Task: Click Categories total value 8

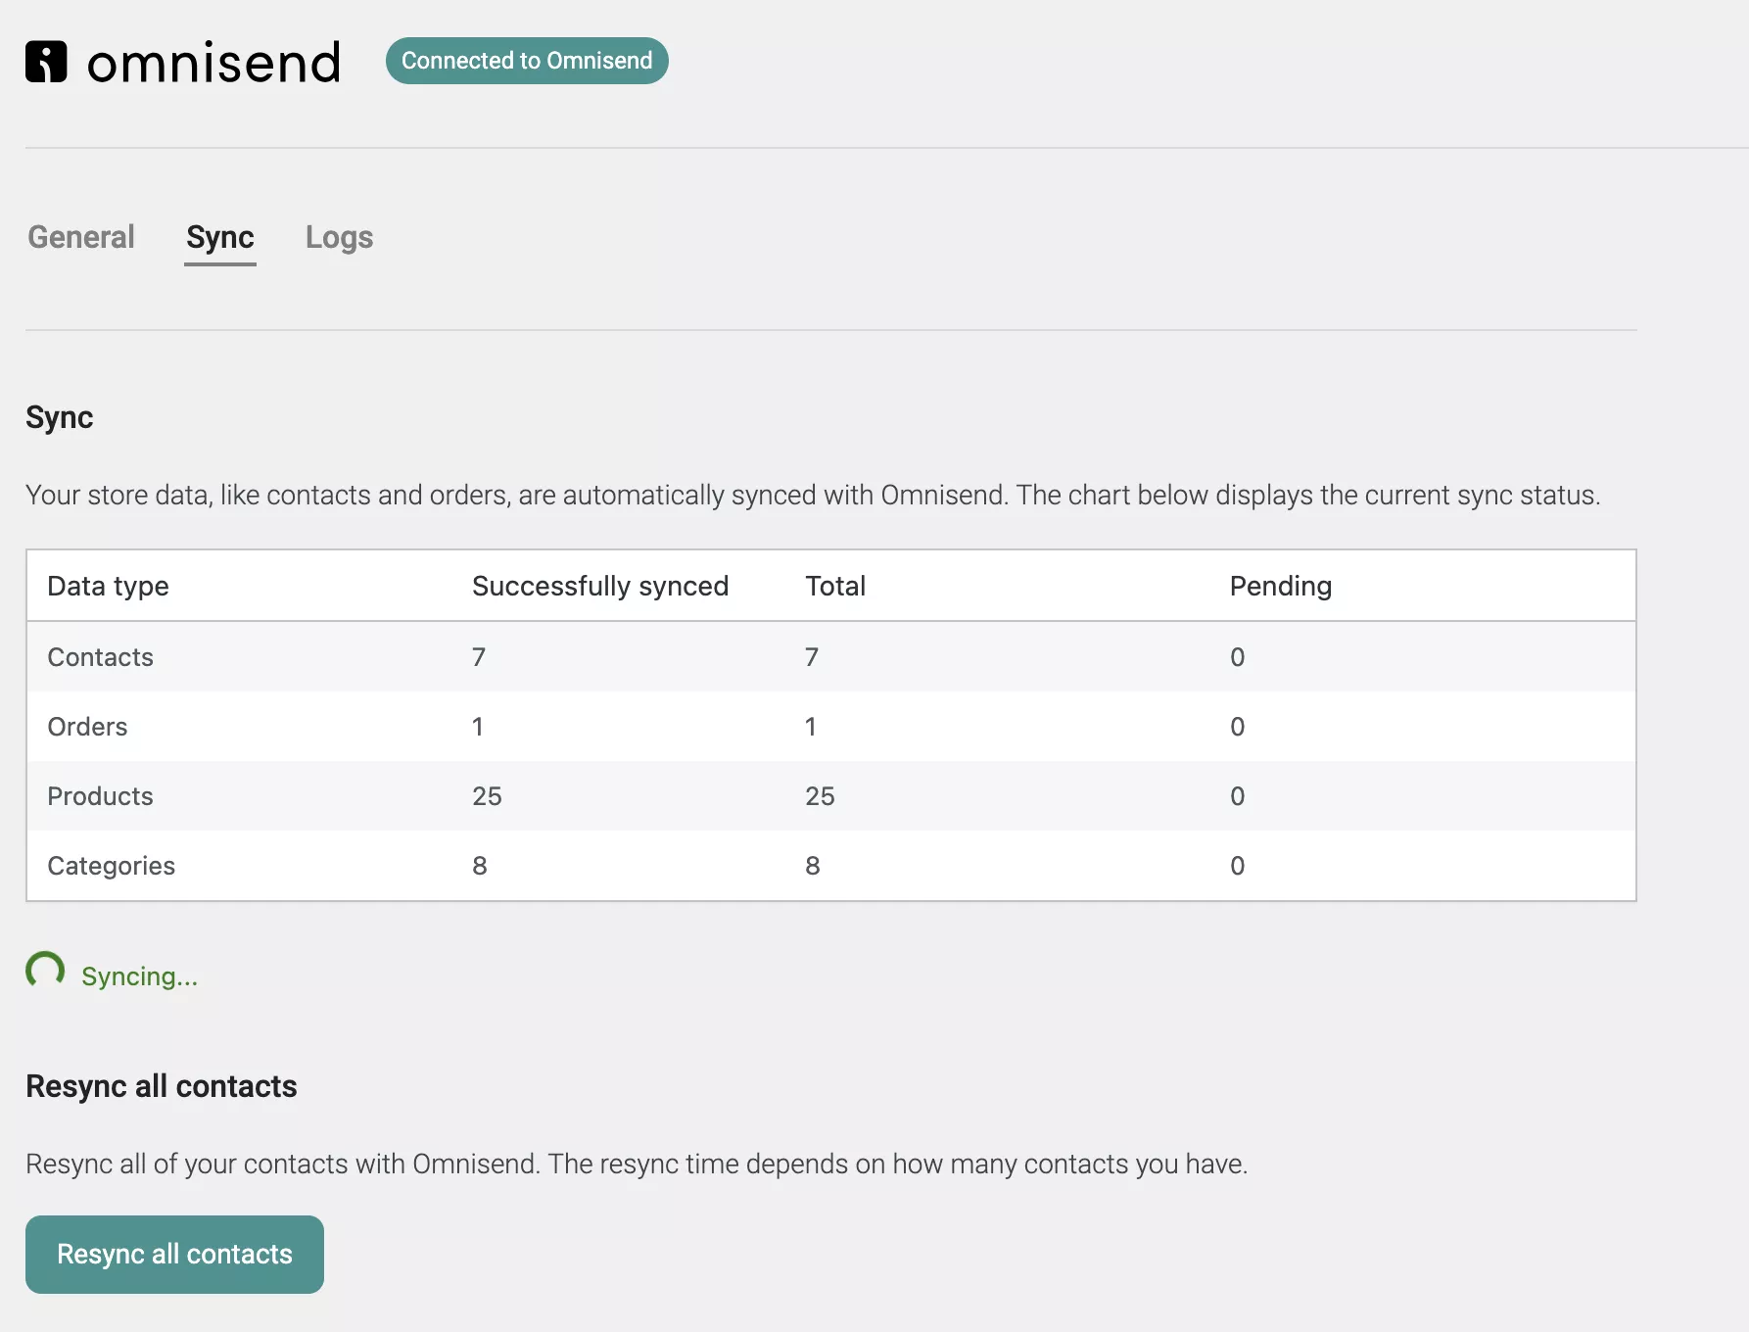Action: coord(813,866)
